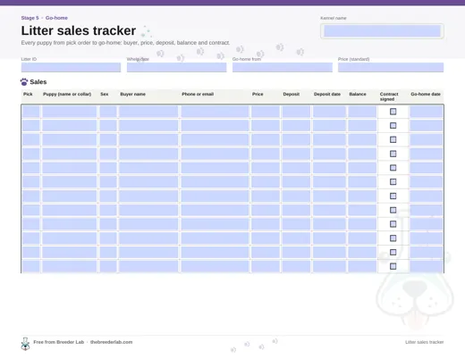465x359 pixels.
Task: Tick the Contract signed checkbox in eleventh row
Action: pyautogui.click(x=393, y=253)
